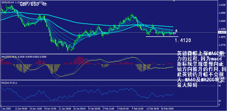Image resolution: width=227 pixels, height=111 pixels.
Task: Select the 1.4120 support level label
Action: click(x=183, y=40)
